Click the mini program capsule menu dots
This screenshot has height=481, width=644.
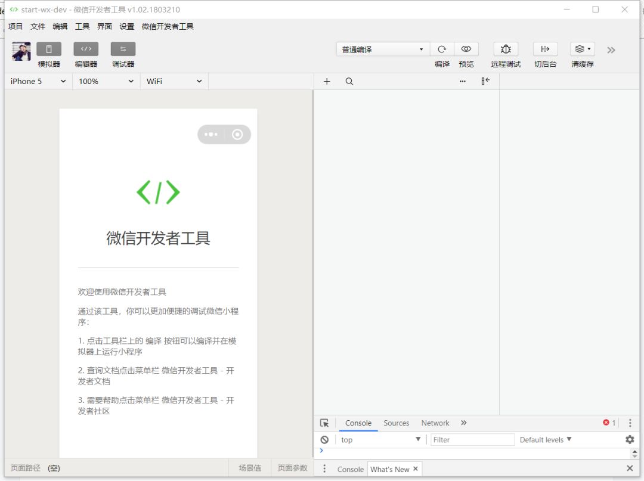click(211, 134)
